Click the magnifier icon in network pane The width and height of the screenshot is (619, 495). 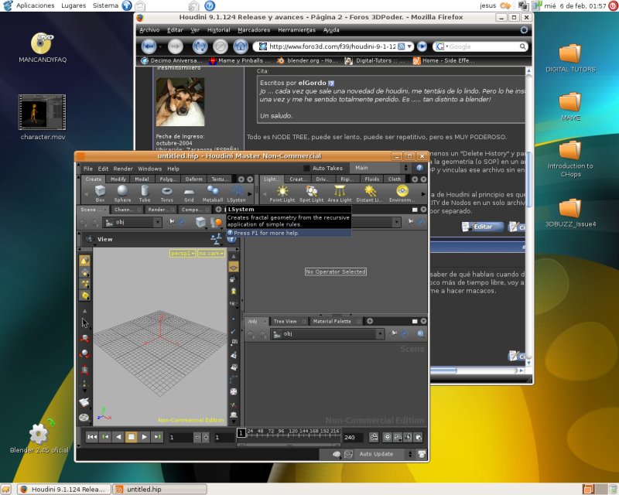pos(421,334)
